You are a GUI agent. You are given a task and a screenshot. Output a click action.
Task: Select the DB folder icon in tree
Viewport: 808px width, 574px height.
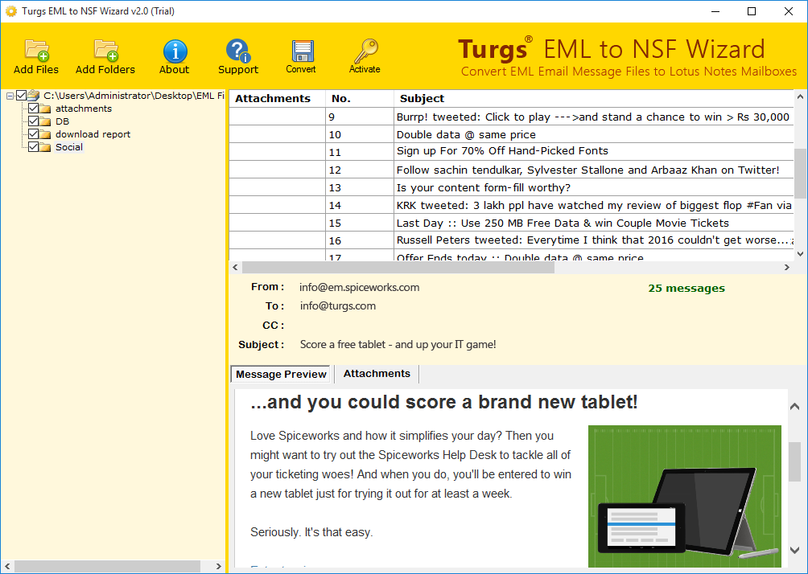click(45, 121)
